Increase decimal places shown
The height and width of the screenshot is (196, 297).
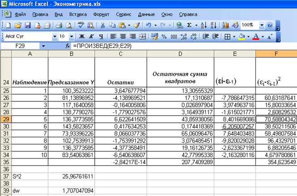click(184, 36)
